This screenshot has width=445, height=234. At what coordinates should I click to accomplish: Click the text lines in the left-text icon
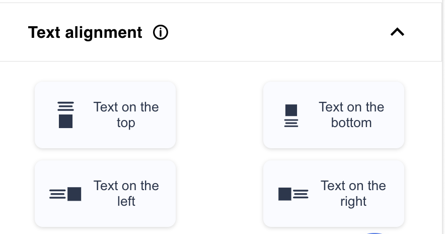[x=57, y=194]
